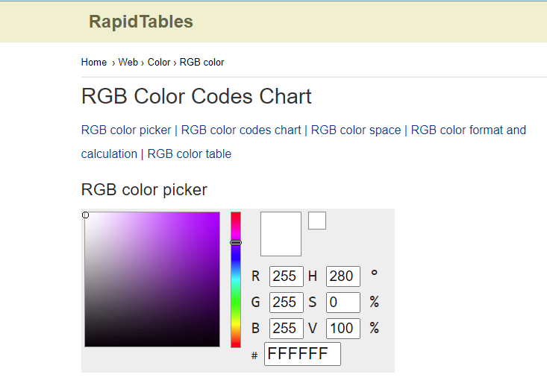Click the RapidTables site logo
This screenshot has width=547, height=389.
pyautogui.click(x=140, y=22)
